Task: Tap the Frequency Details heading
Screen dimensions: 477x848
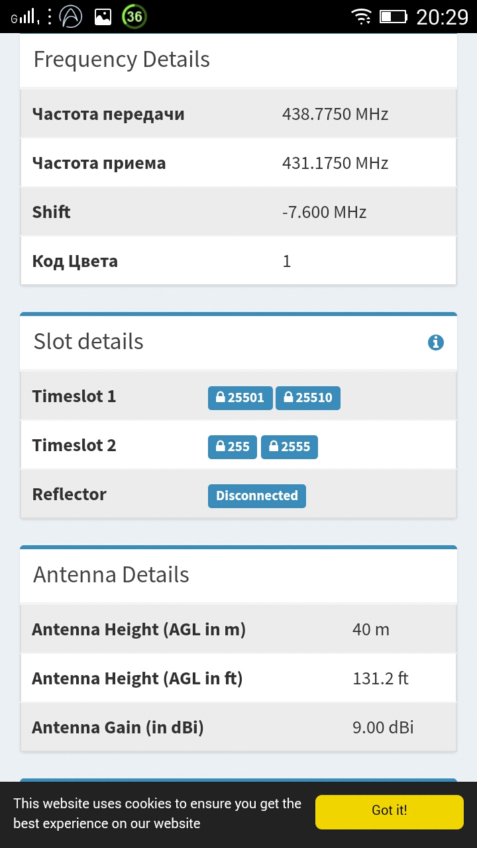Action: [x=122, y=60]
